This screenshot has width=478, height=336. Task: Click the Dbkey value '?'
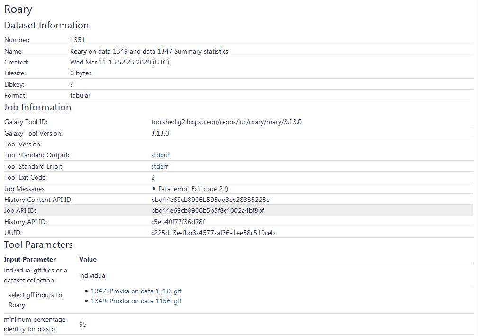pos(72,84)
